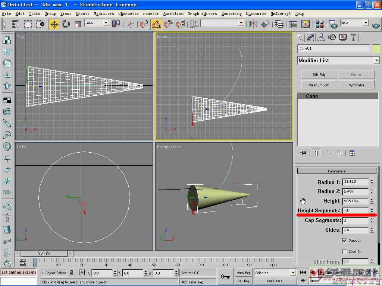Click the Height Segments spinner

[372, 211]
